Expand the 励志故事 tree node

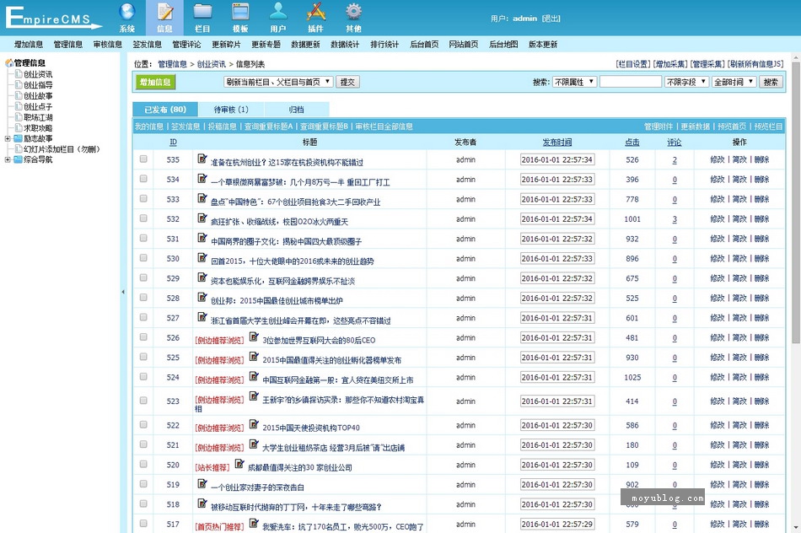pos(8,138)
